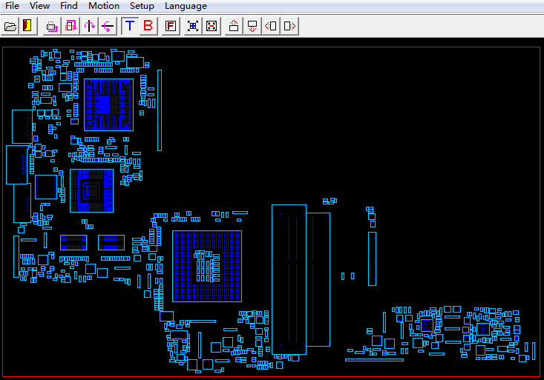Rotate board with second pink rotate icon

pyautogui.click(x=71, y=26)
